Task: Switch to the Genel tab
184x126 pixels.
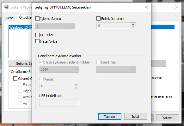Action: coord(10,18)
